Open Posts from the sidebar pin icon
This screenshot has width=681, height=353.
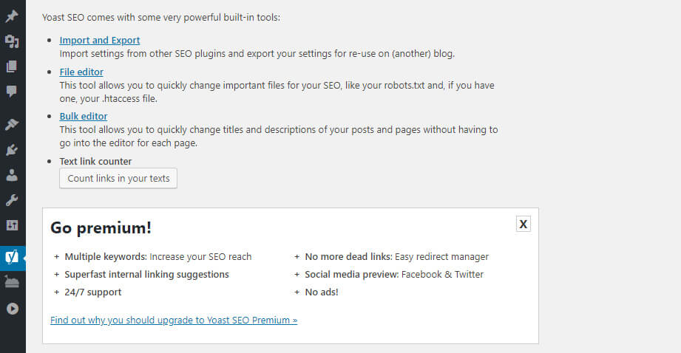(12, 16)
